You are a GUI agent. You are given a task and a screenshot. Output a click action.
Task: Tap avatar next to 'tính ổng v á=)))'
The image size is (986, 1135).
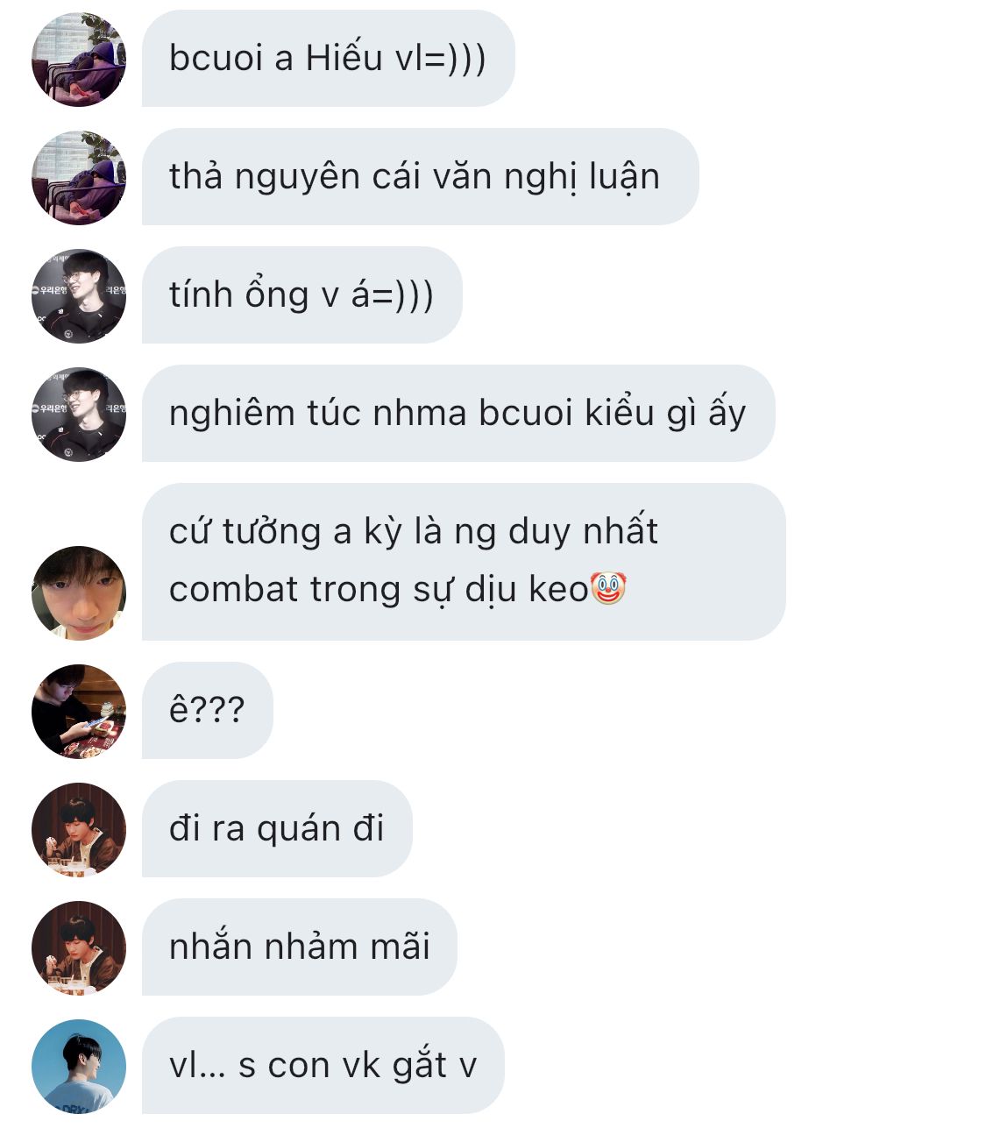coord(79,296)
